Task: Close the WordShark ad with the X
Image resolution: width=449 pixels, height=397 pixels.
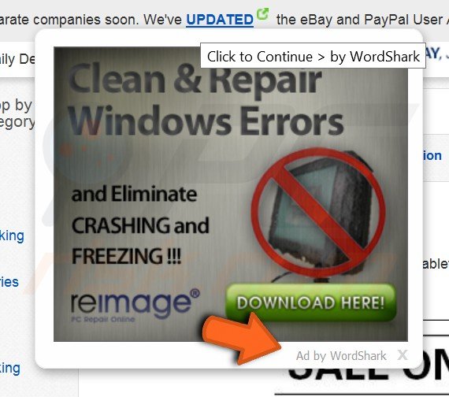Action: coord(403,355)
